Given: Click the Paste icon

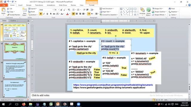Looking at the screenshot, I should coord(3,10).
